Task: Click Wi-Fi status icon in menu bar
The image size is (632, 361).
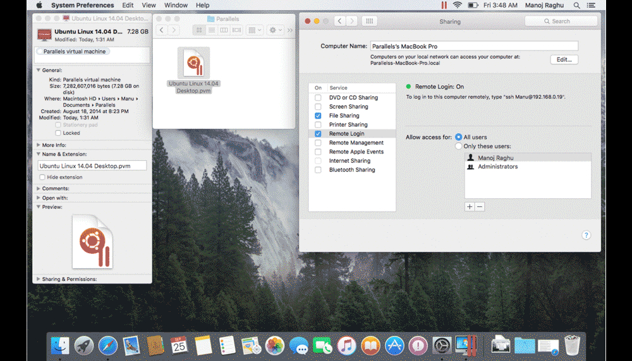Action: 457,5
